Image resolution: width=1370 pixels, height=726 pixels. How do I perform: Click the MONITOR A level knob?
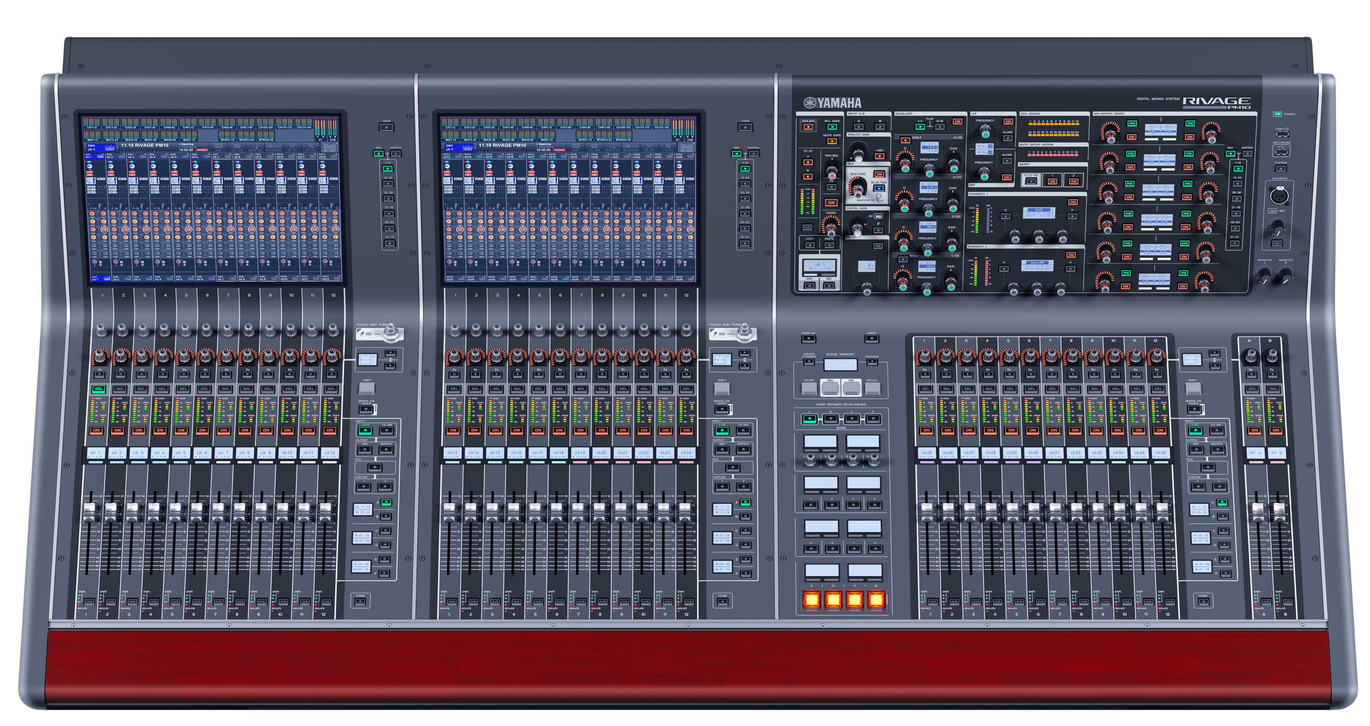1265,277
